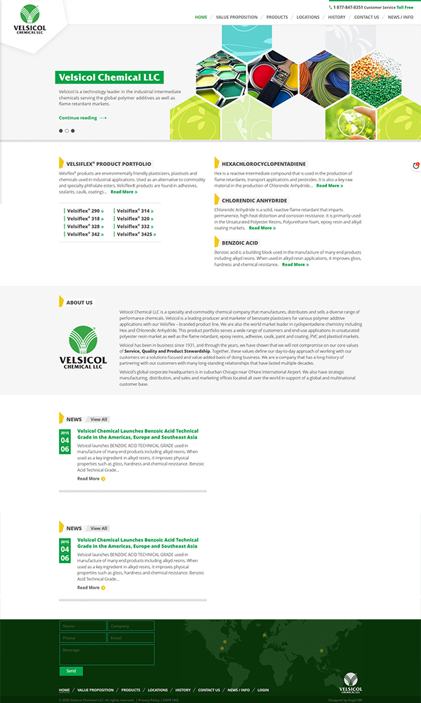Click the Velsicol logo in the footer
This screenshot has width=421, height=703.
tap(351, 683)
